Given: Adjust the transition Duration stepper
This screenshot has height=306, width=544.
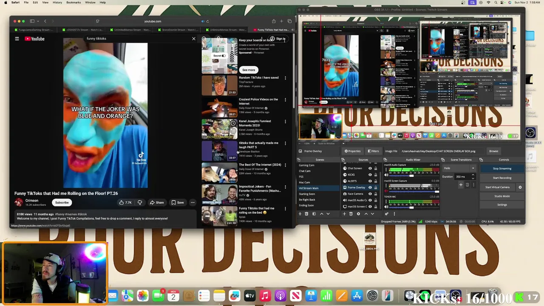Looking at the screenshot, I should pos(473,177).
